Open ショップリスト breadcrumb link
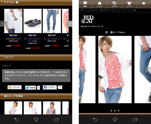151x124 pixels. click(92, 10)
